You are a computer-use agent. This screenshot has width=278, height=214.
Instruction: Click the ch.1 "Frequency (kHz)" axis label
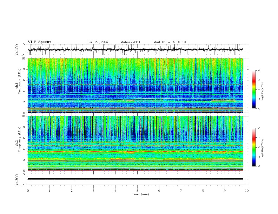(x=19, y=81)
